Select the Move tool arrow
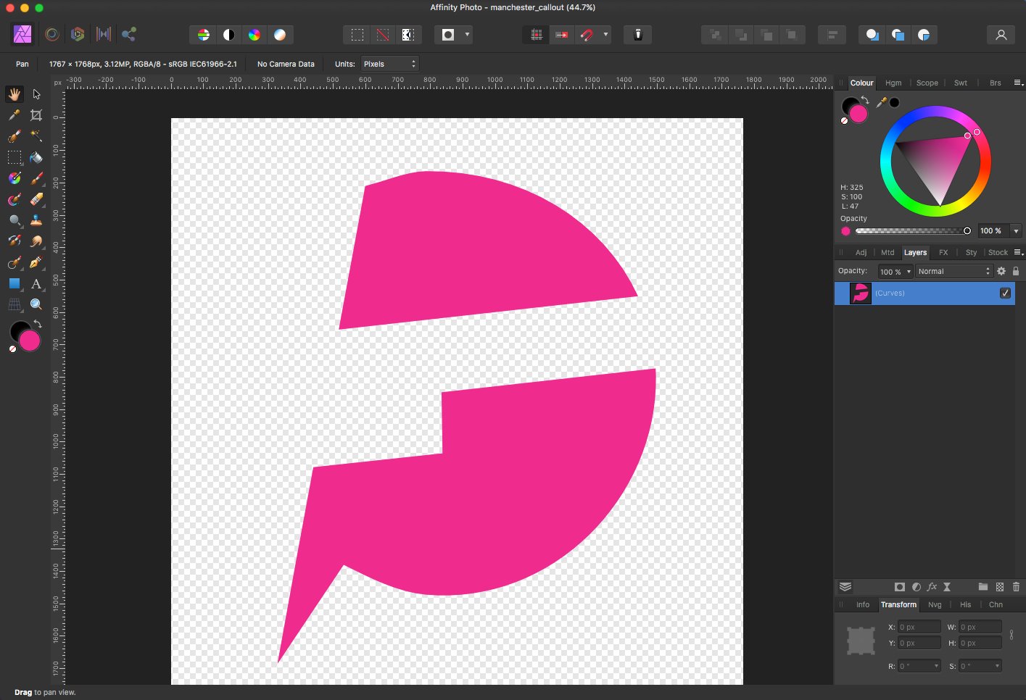 coord(36,94)
